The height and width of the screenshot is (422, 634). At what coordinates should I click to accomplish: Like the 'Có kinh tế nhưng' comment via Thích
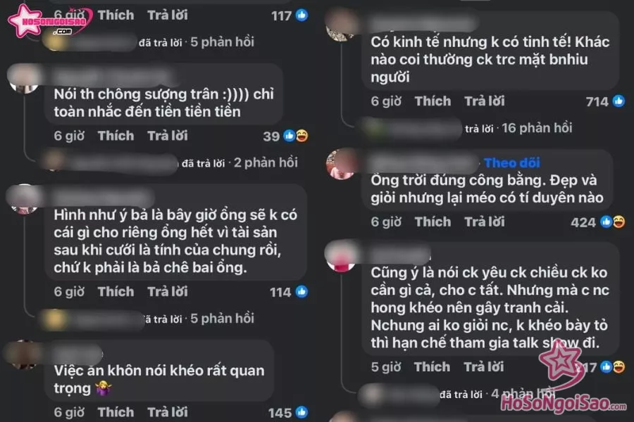pyautogui.click(x=433, y=101)
